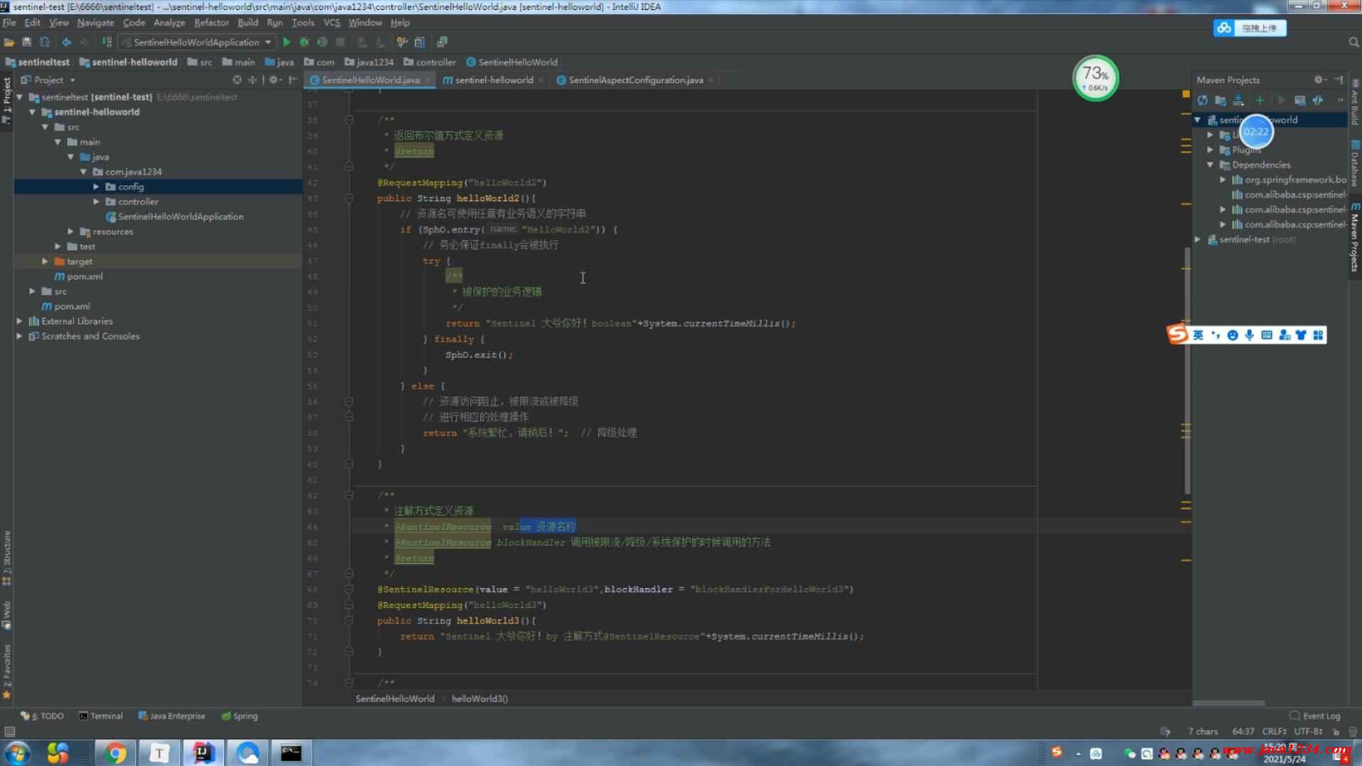The height and width of the screenshot is (766, 1362).
Task: Open the Analyze menu
Action: tap(169, 23)
